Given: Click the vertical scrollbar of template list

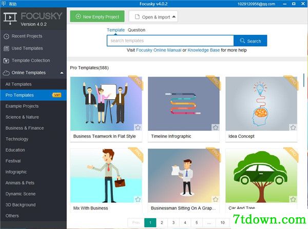Looking at the screenshot, I should pos(304,80).
